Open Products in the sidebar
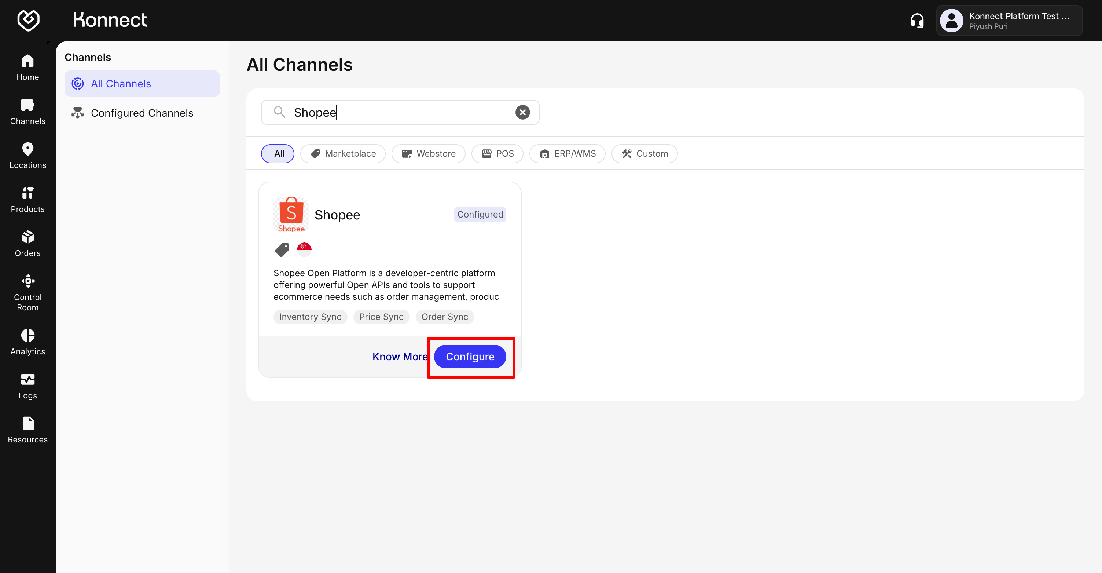 [x=28, y=200]
